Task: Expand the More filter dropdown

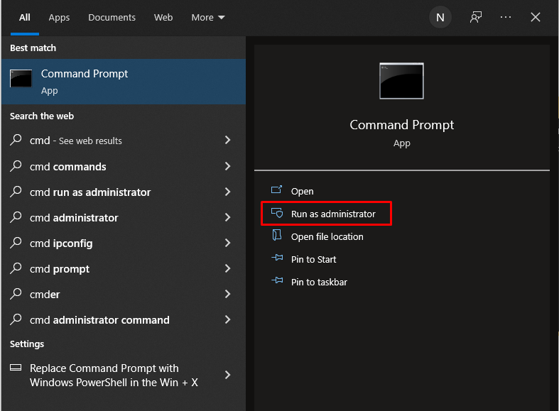Action: click(207, 18)
